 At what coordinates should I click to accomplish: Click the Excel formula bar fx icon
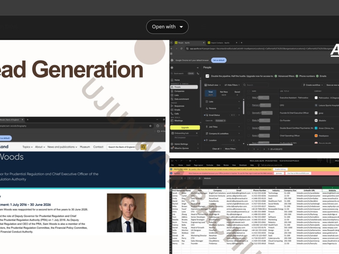(x=200, y=178)
